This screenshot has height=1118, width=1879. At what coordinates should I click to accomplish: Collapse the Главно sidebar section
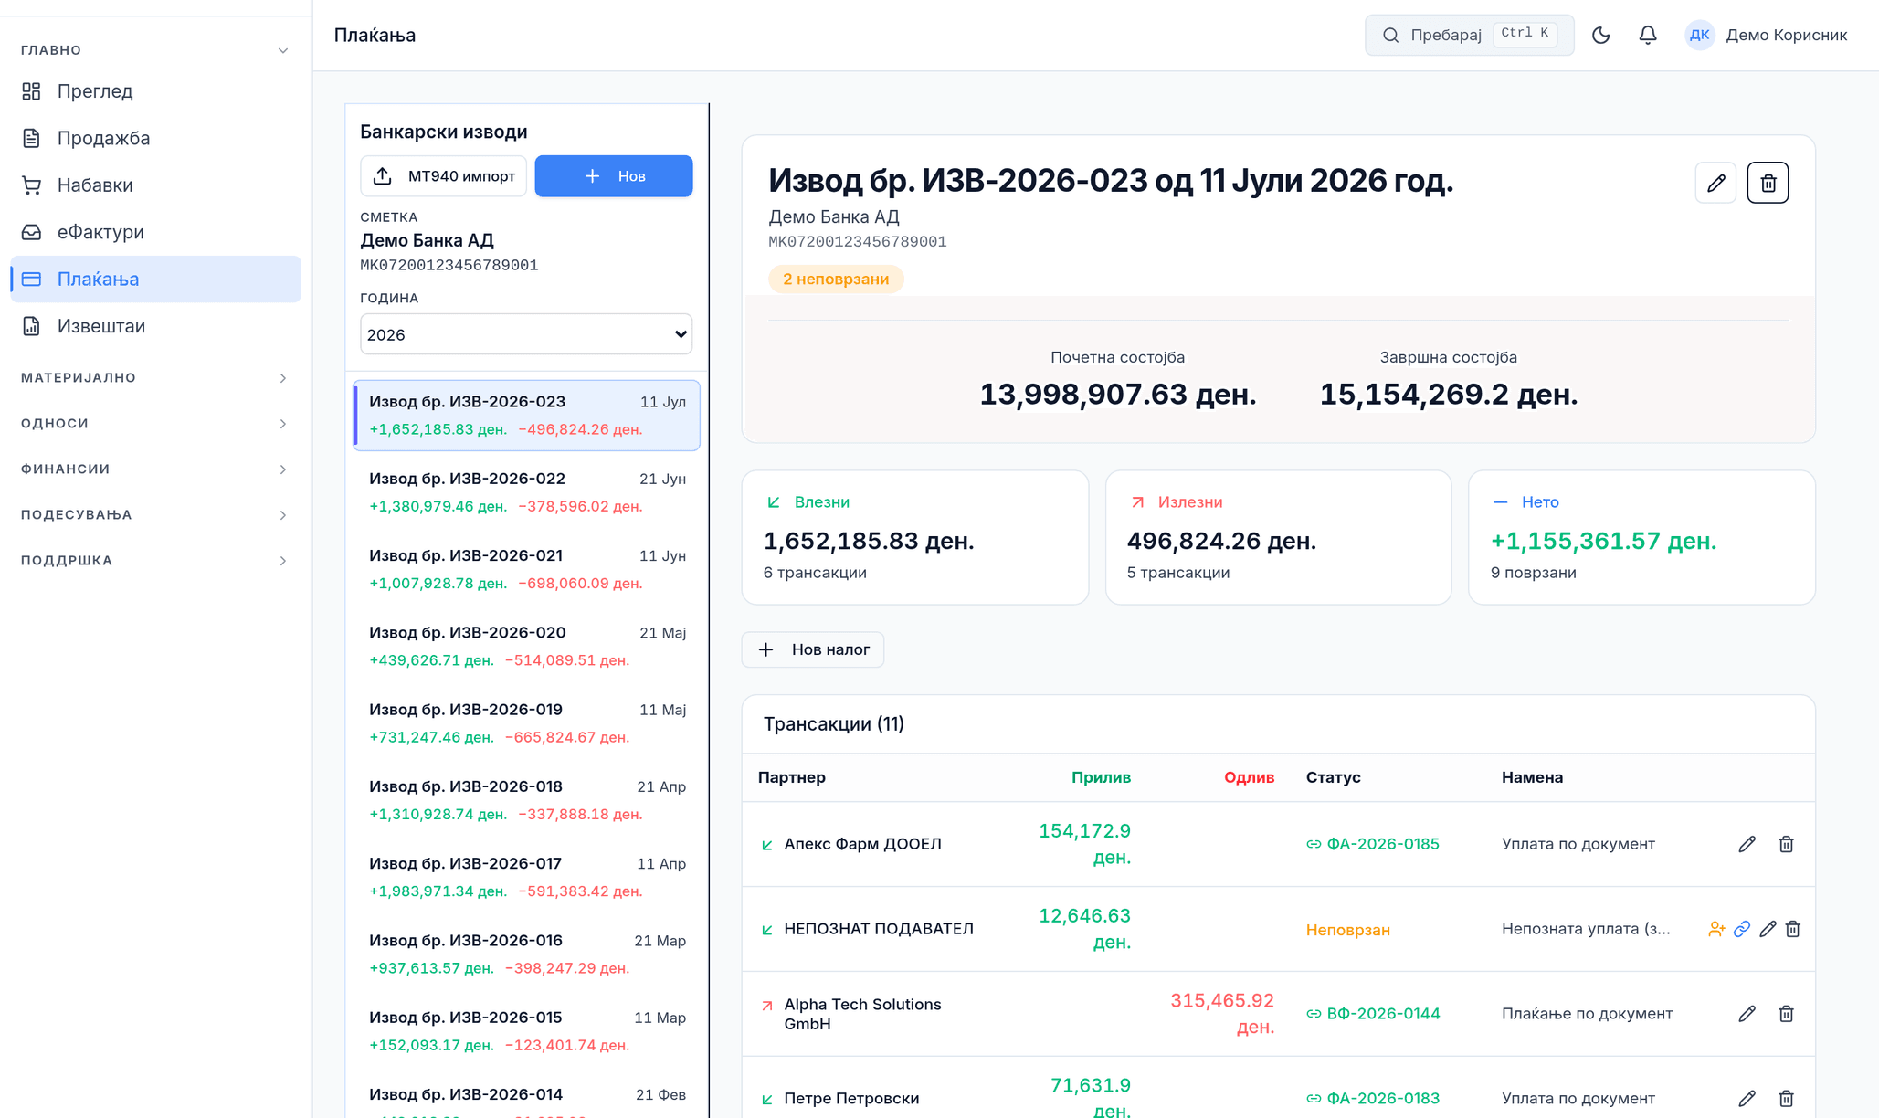[154, 50]
